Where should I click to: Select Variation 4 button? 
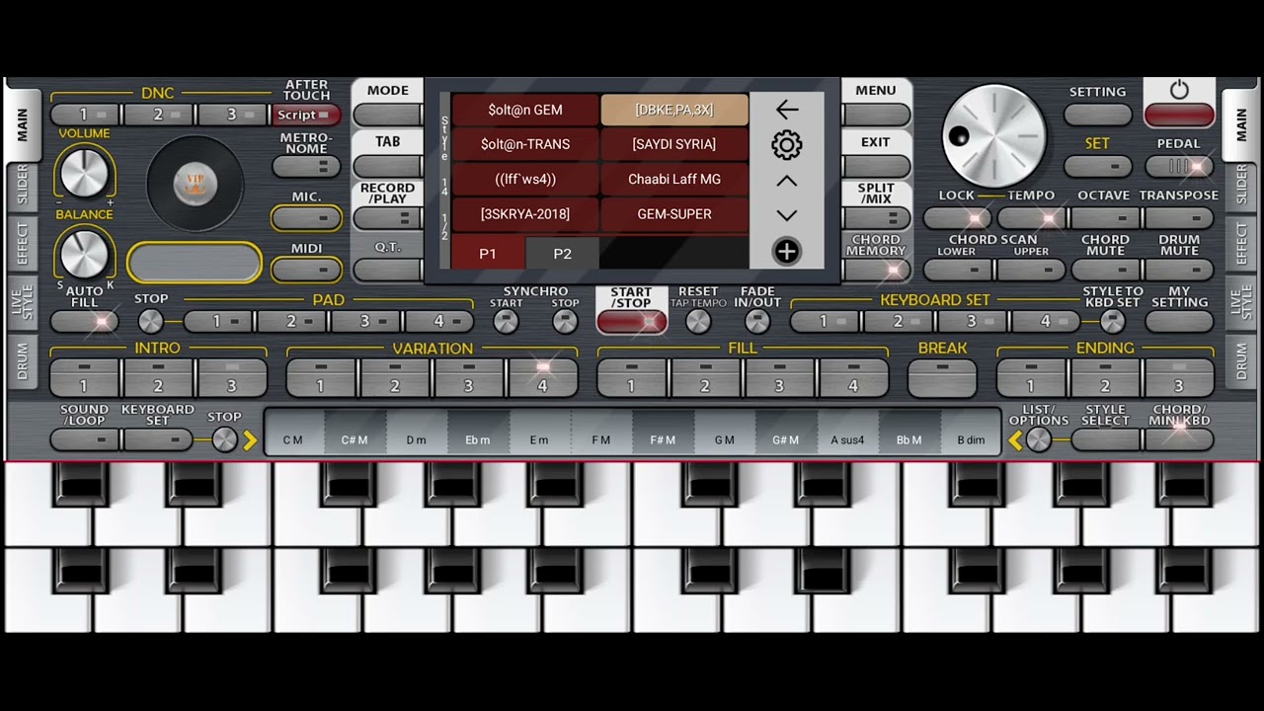(x=542, y=377)
